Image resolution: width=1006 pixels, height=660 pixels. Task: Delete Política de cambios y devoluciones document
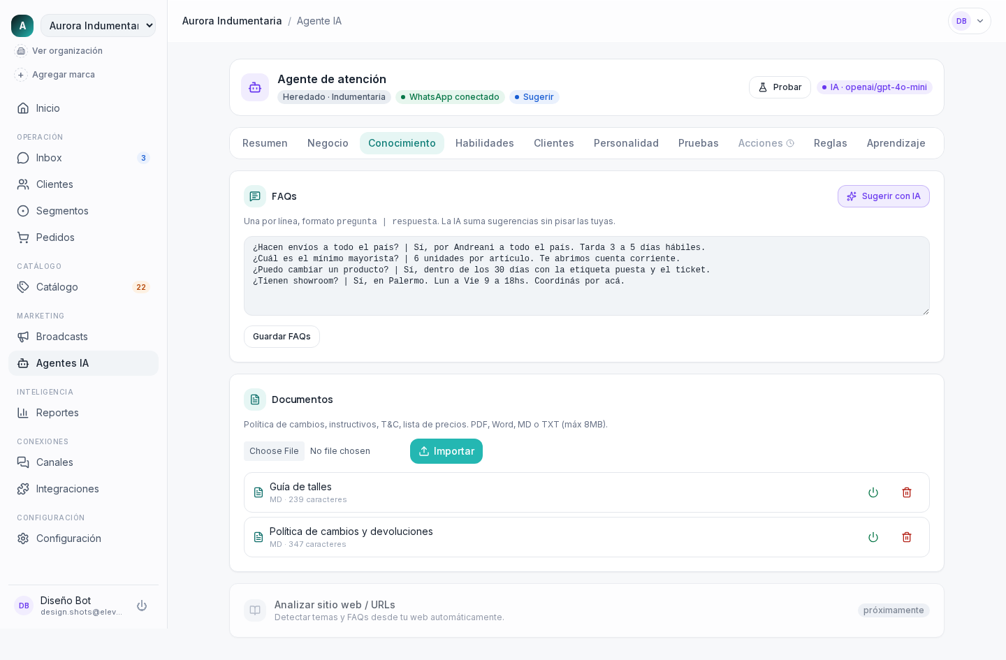point(907,537)
